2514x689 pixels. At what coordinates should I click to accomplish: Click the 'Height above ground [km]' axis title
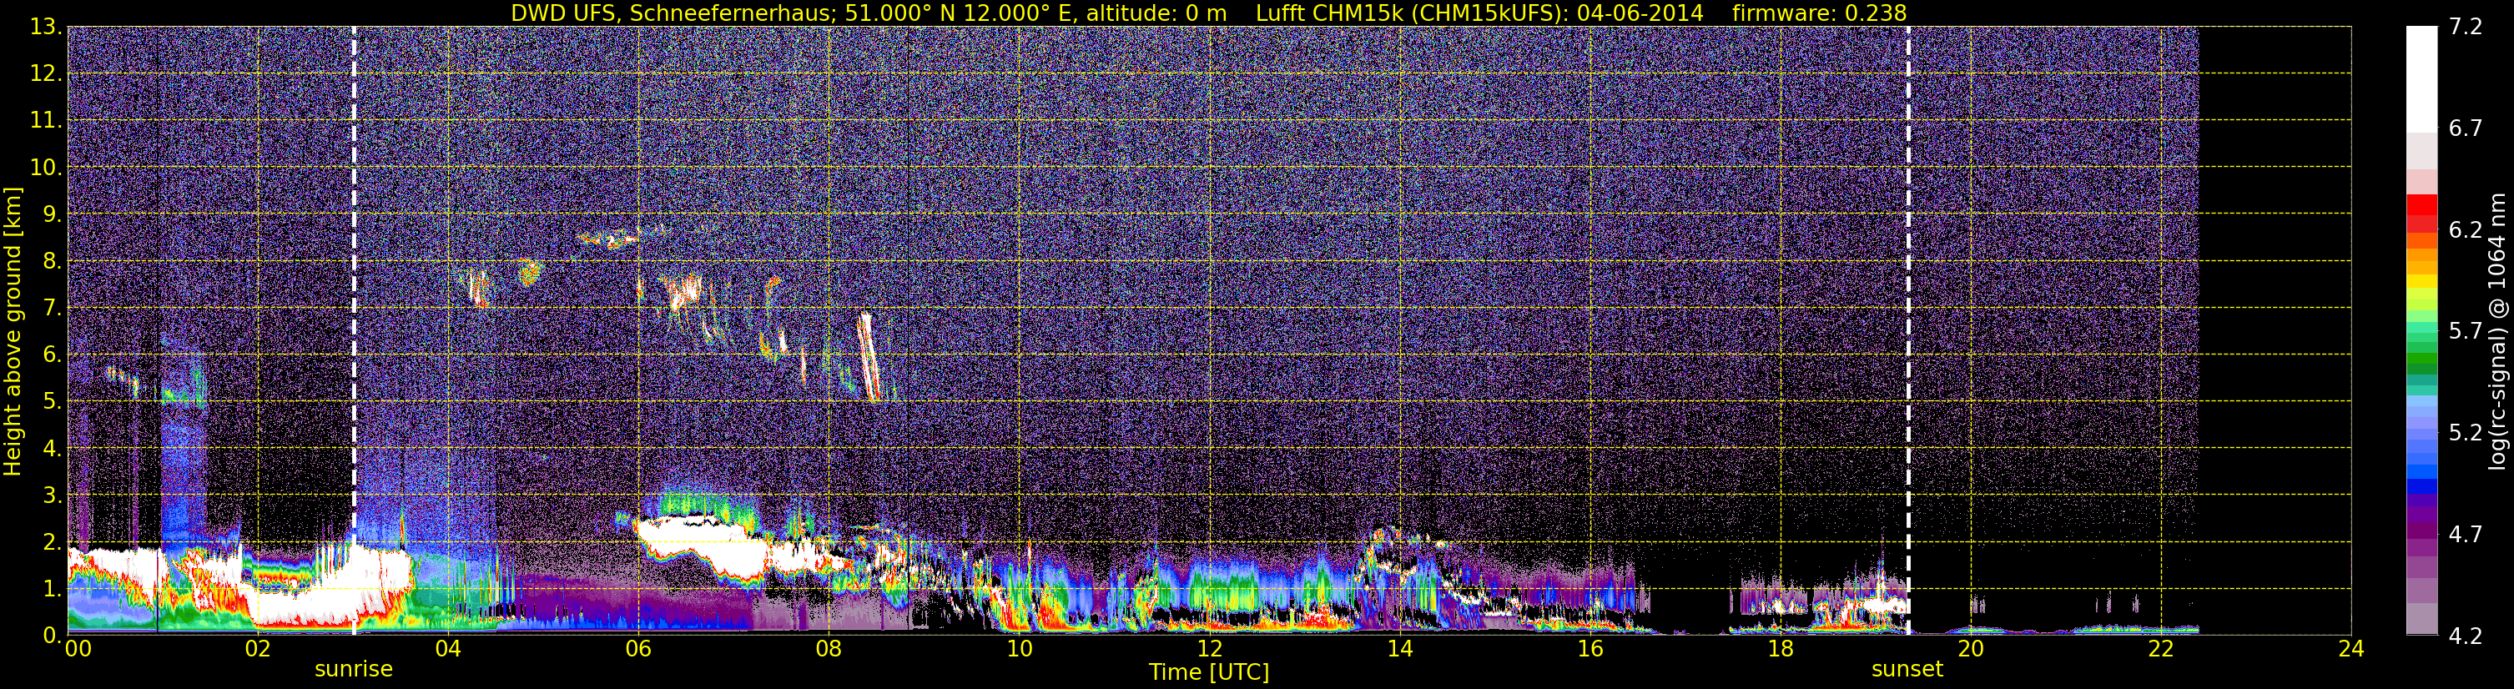[x=13, y=331]
